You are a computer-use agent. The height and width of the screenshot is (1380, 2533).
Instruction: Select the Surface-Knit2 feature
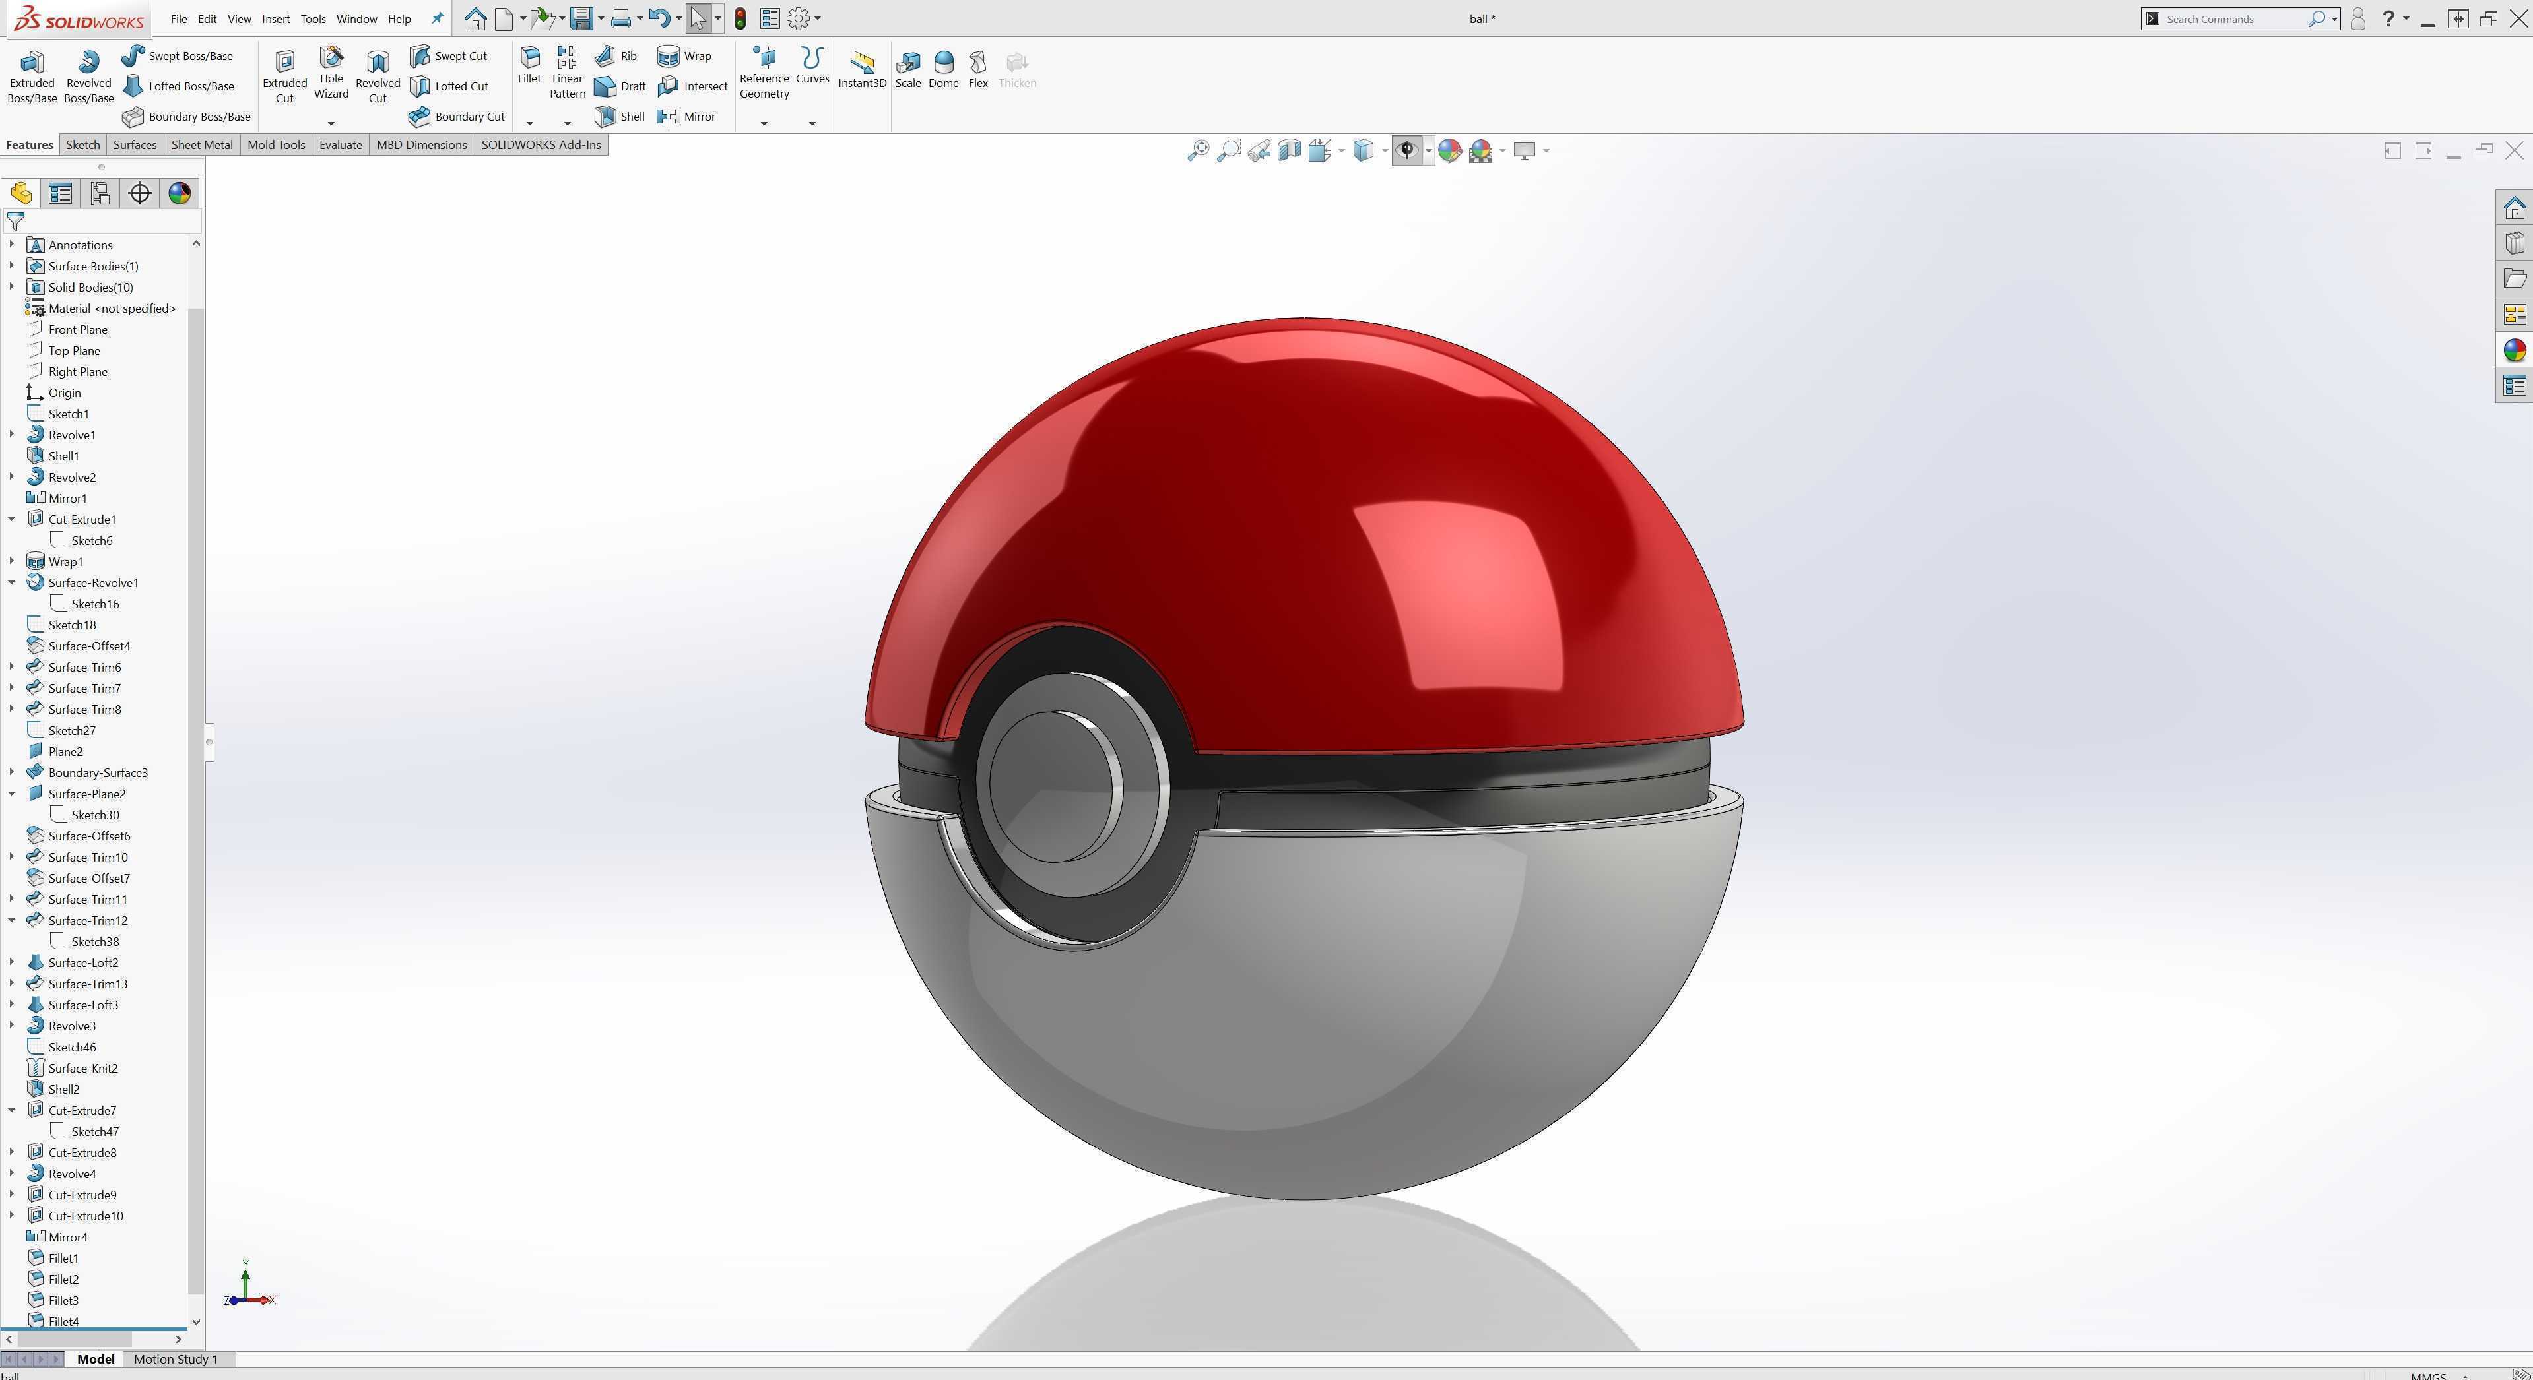[82, 1069]
